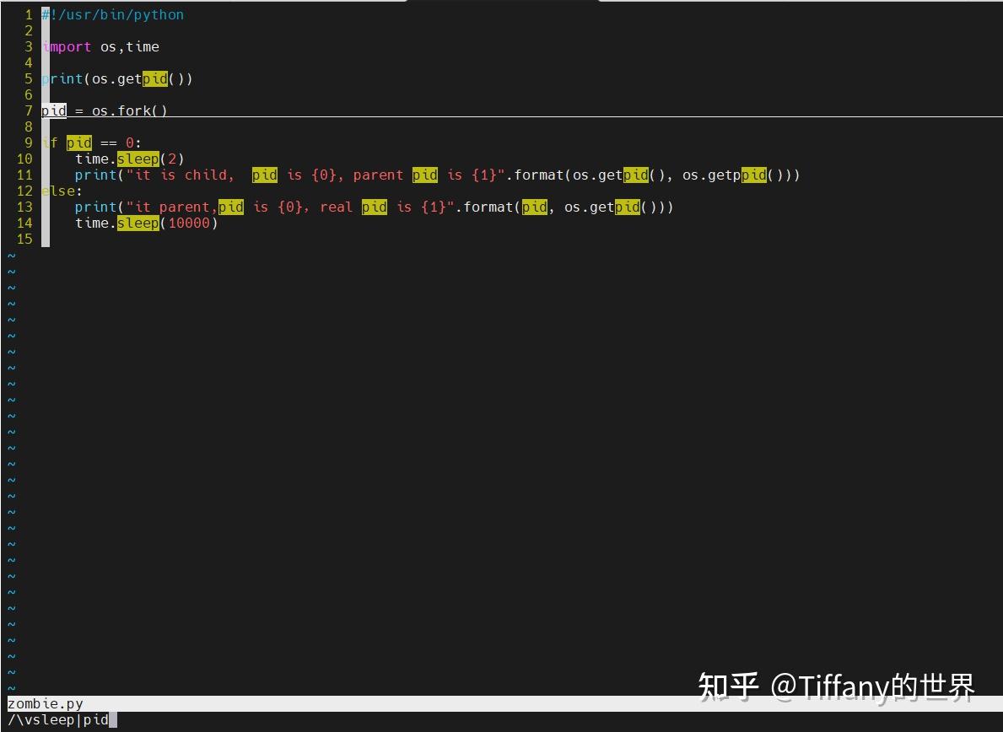Image resolution: width=1003 pixels, height=732 pixels.
Task: Click line number 15 in the gutter
Action: 24,239
